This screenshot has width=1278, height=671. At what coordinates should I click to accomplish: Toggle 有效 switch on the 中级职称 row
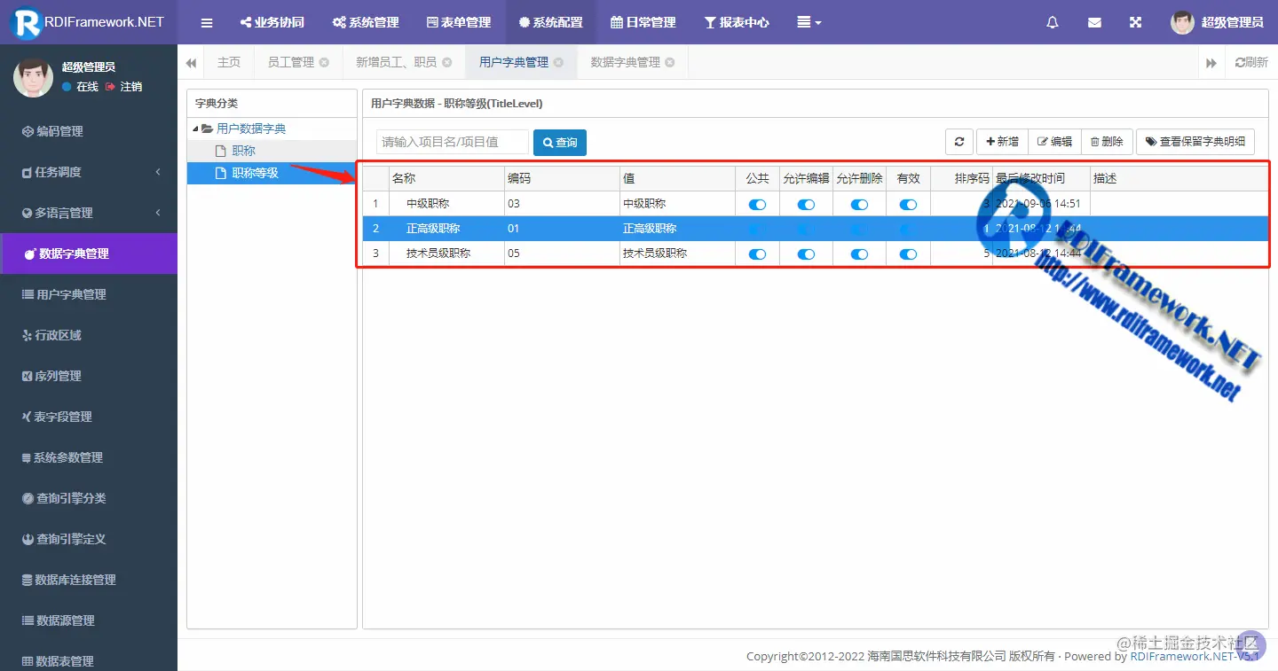(907, 204)
